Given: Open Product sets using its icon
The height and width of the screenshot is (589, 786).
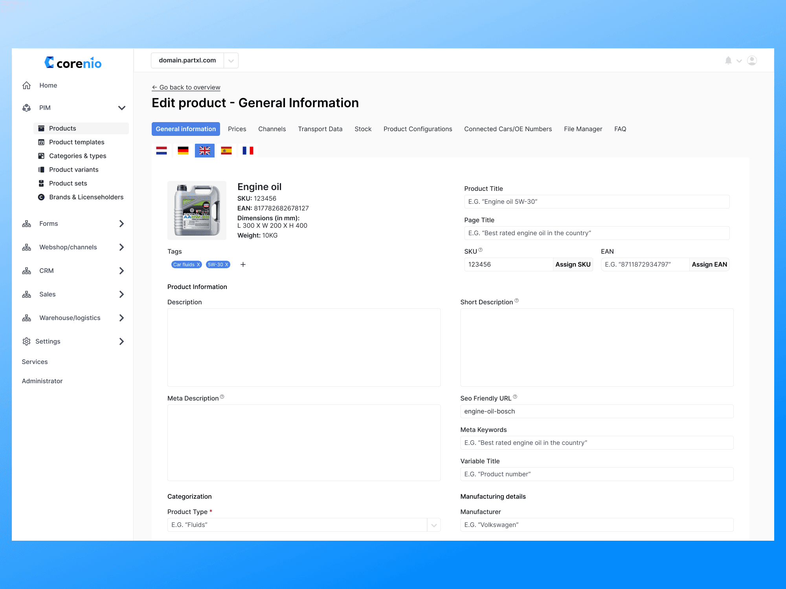Looking at the screenshot, I should (41, 183).
